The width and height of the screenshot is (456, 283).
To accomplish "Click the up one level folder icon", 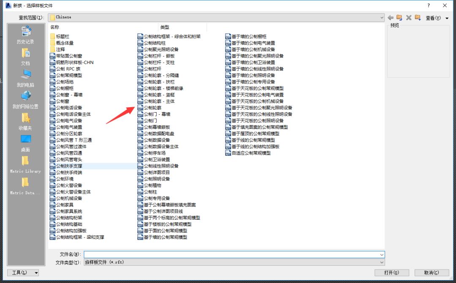I will pos(399,18).
